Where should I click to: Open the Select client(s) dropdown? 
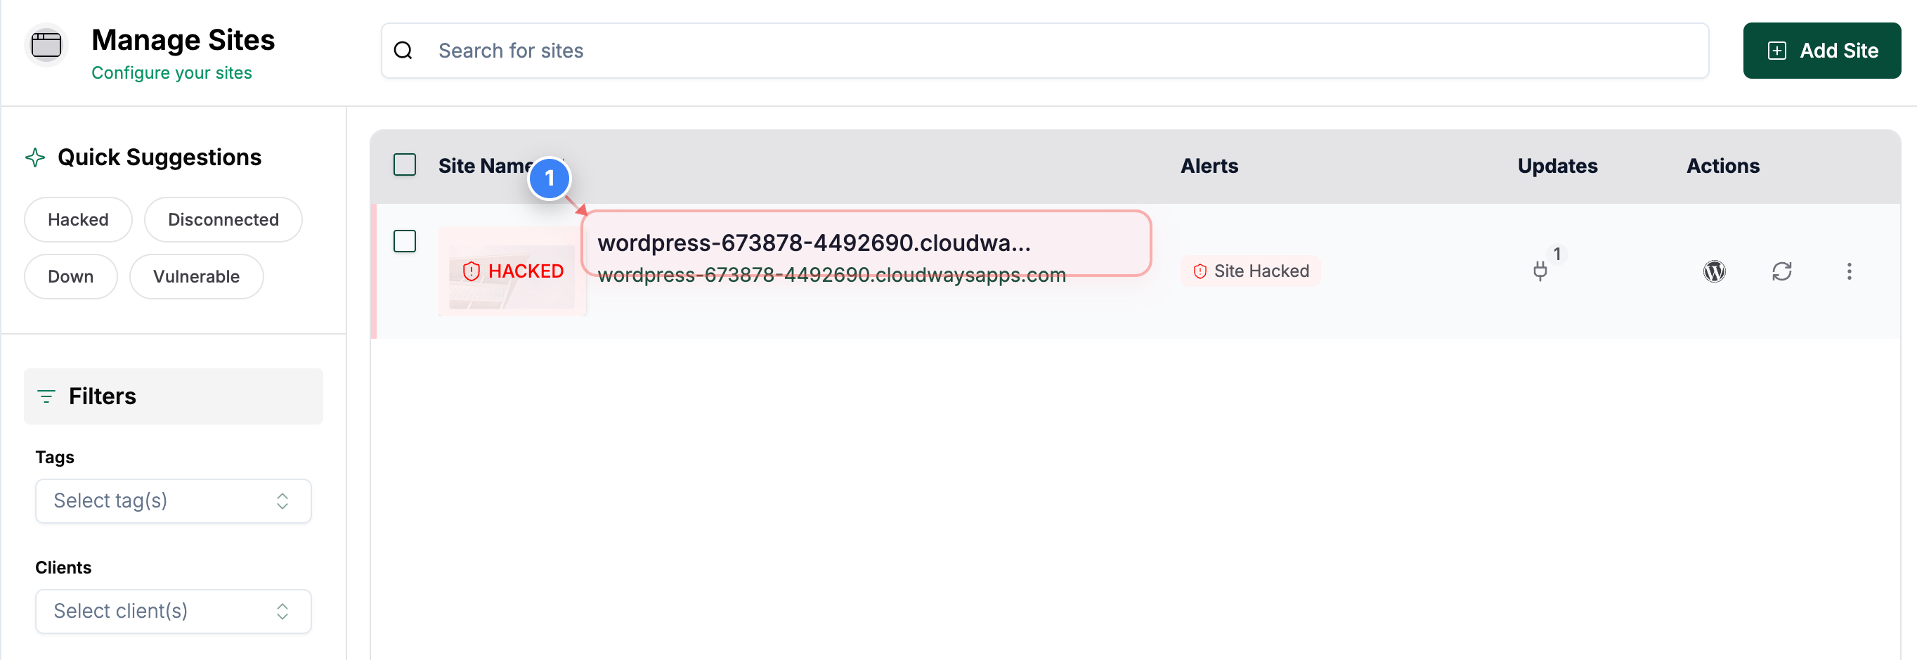click(174, 611)
